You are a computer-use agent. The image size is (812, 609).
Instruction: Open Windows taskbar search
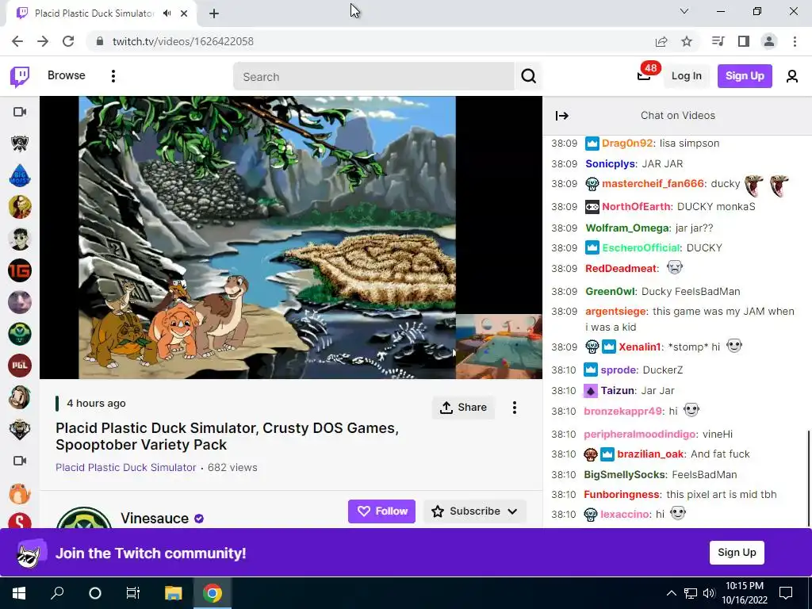57,592
